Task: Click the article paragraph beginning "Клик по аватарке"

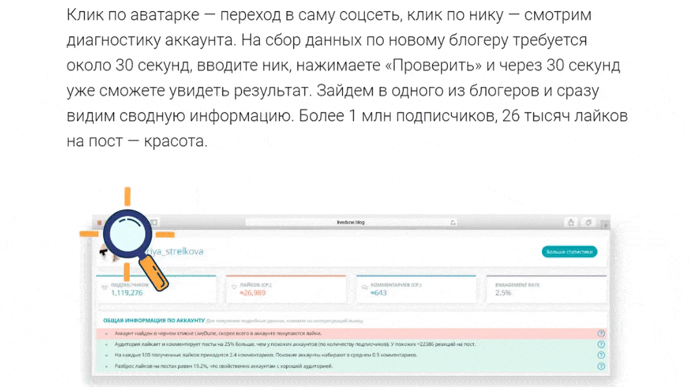Action: point(347,78)
